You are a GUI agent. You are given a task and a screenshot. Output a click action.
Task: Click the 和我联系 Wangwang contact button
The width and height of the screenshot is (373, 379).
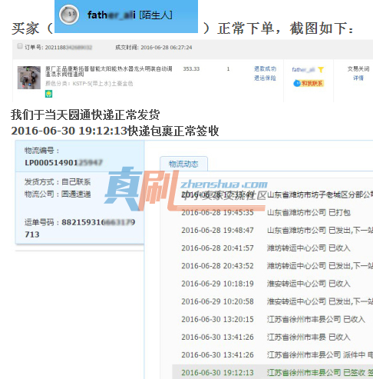coord(309,83)
